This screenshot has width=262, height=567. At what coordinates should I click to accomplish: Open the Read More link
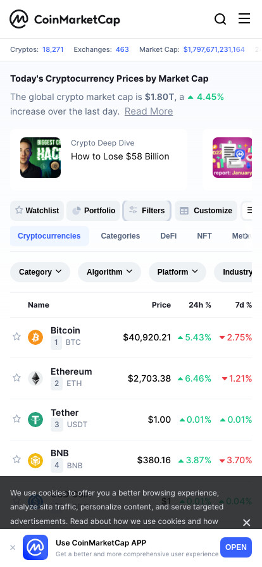click(x=149, y=111)
